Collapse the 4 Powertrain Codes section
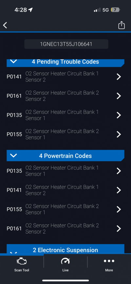This screenshot has width=131, height=284. 13,156
